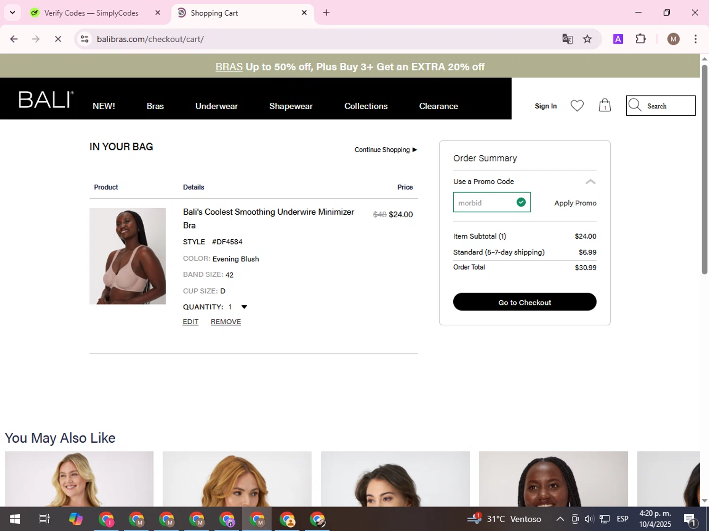Image resolution: width=709 pixels, height=531 pixels.
Task: Open the shopping bag icon
Action: pyautogui.click(x=605, y=105)
